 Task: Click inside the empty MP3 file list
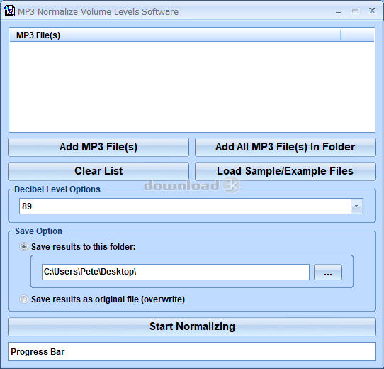pos(192,87)
